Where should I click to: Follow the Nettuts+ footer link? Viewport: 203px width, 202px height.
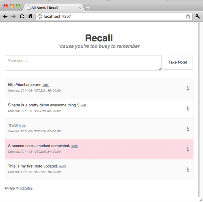pyautogui.click(x=26, y=188)
